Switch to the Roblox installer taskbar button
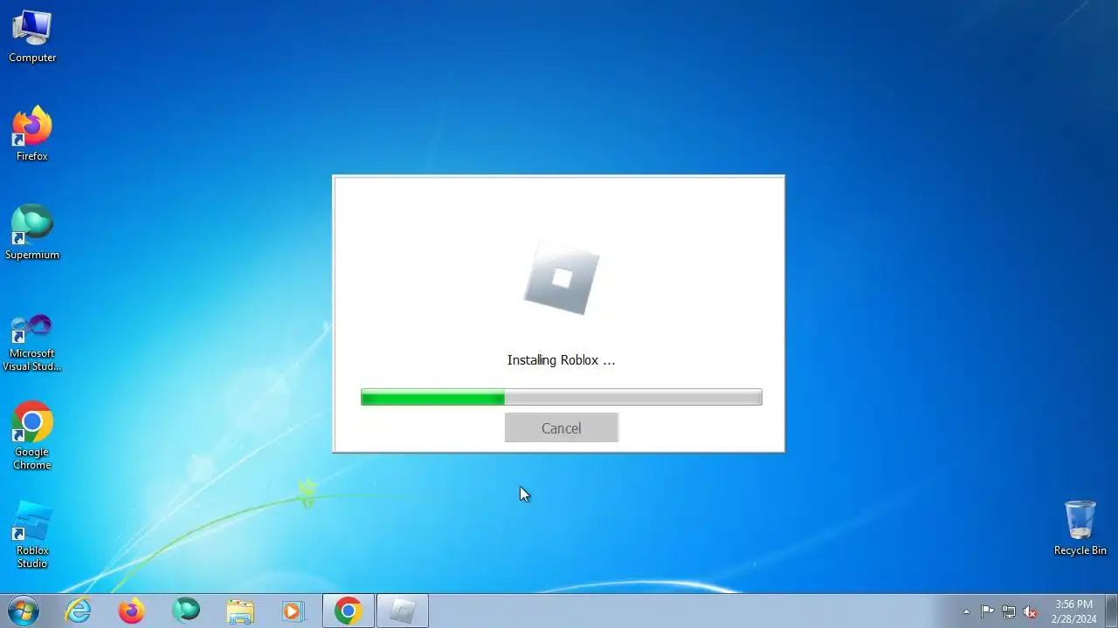This screenshot has width=1118, height=628. pos(403,611)
